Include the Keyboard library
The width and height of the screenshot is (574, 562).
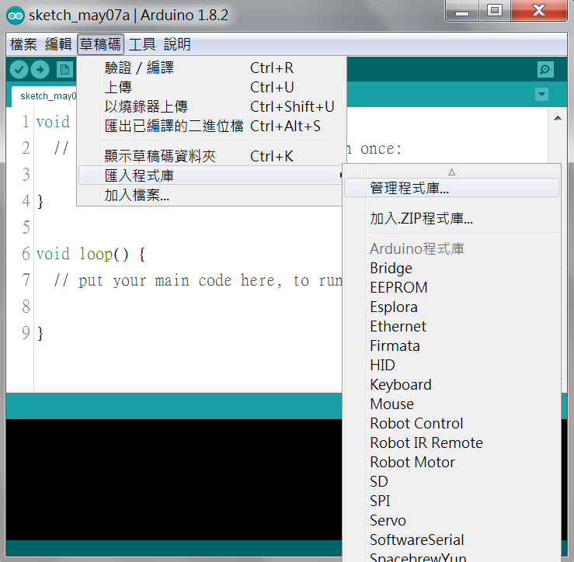pyautogui.click(x=452, y=384)
